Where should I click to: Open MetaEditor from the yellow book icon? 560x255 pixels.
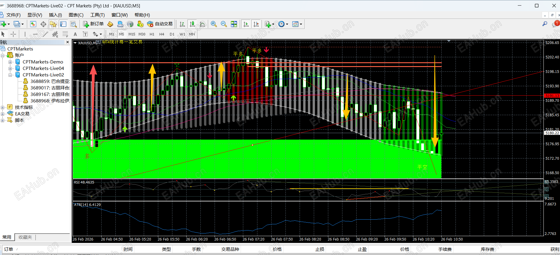coord(110,24)
